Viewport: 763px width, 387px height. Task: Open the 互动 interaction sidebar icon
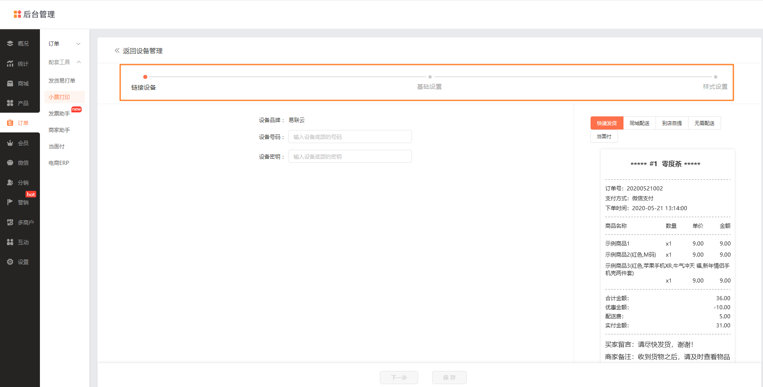10,242
